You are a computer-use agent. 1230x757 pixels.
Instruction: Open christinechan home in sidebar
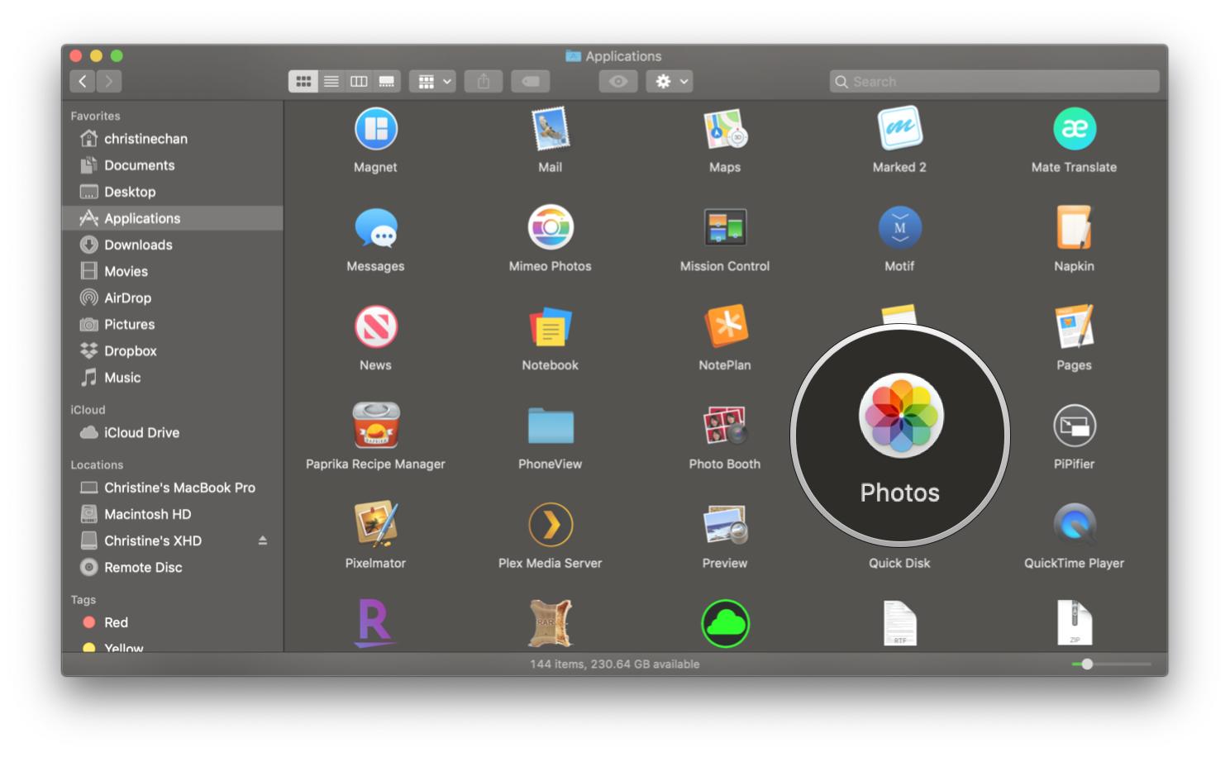pyautogui.click(x=172, y=139)
